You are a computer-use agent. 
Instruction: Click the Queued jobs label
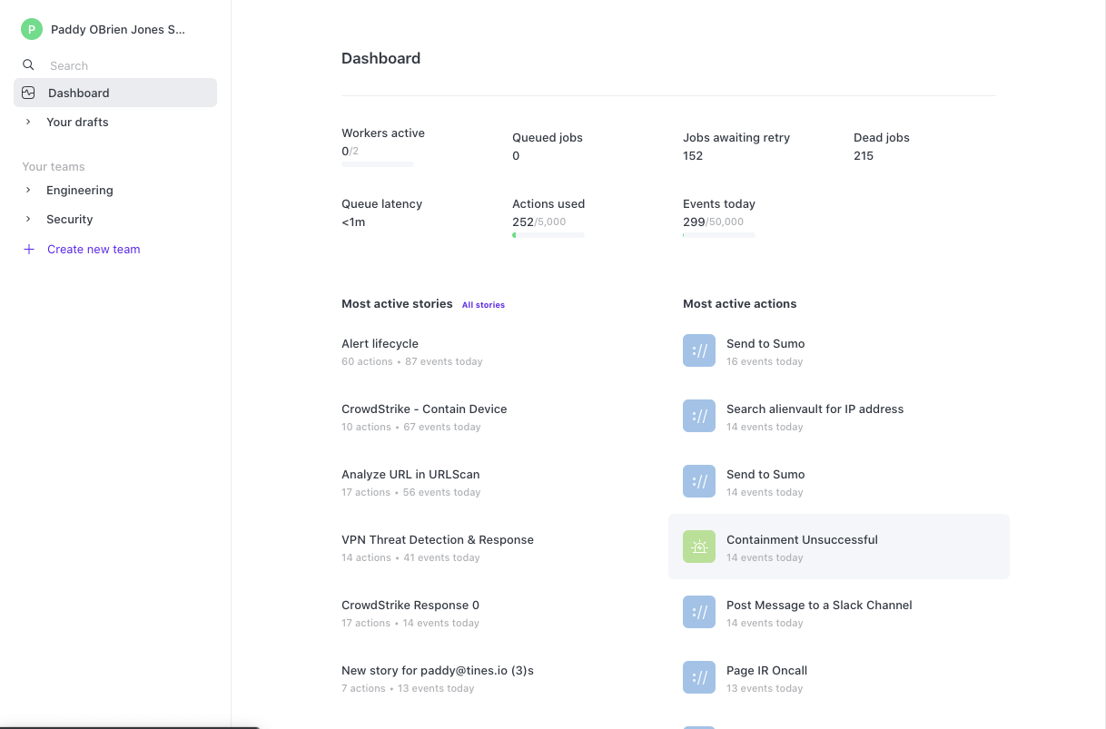pos(548,137)
